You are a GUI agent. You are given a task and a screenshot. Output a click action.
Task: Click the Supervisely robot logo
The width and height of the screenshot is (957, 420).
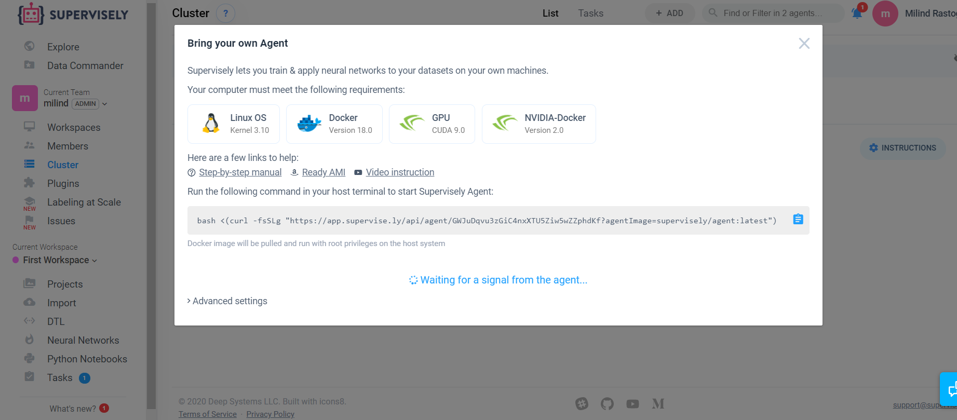(31, 14)
